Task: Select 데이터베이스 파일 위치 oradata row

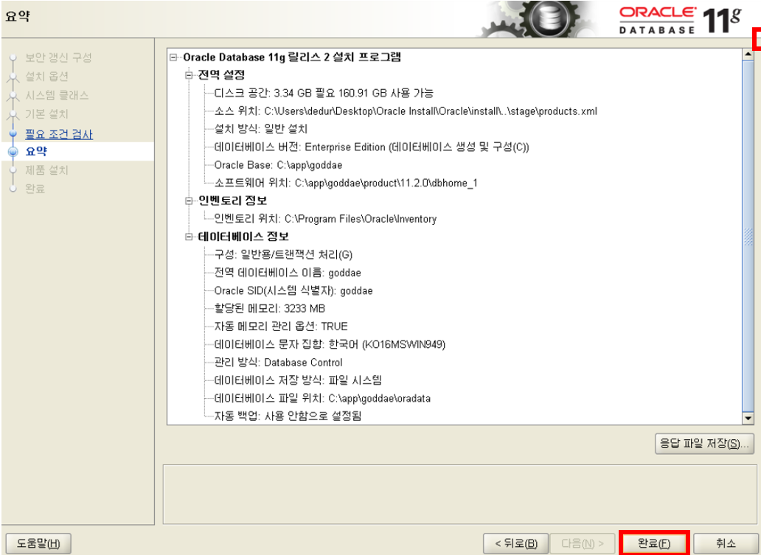Action: coord(323,398)
